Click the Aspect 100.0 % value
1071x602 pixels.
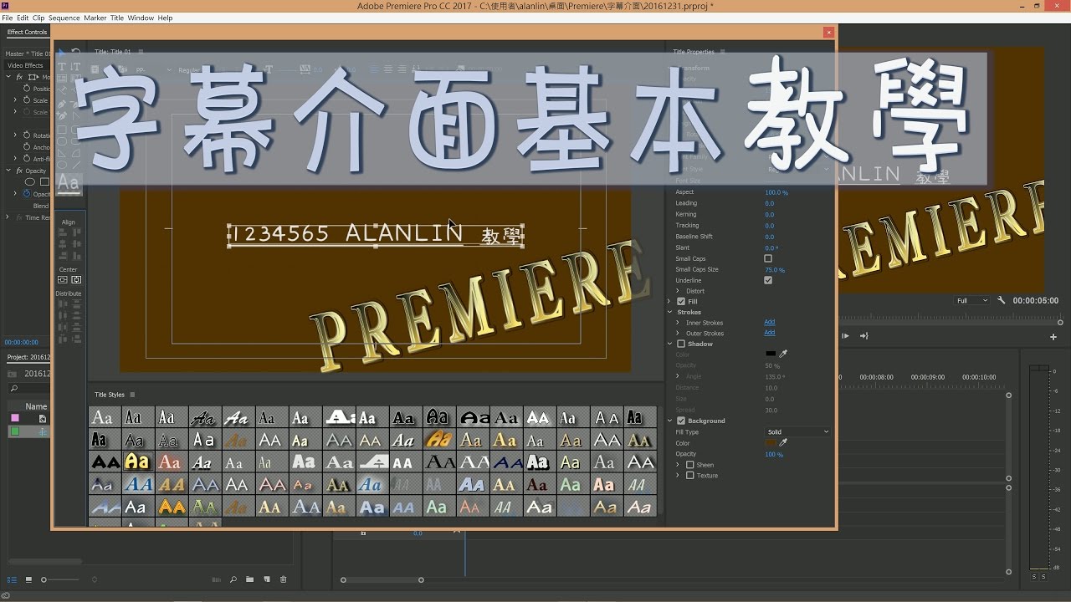[x=776, y=192]
